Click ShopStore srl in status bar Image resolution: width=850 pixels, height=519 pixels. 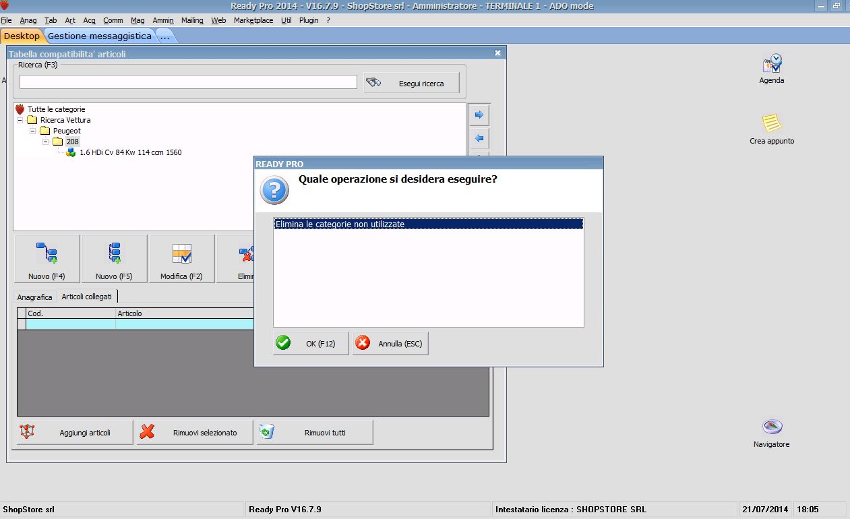(28, 509)
